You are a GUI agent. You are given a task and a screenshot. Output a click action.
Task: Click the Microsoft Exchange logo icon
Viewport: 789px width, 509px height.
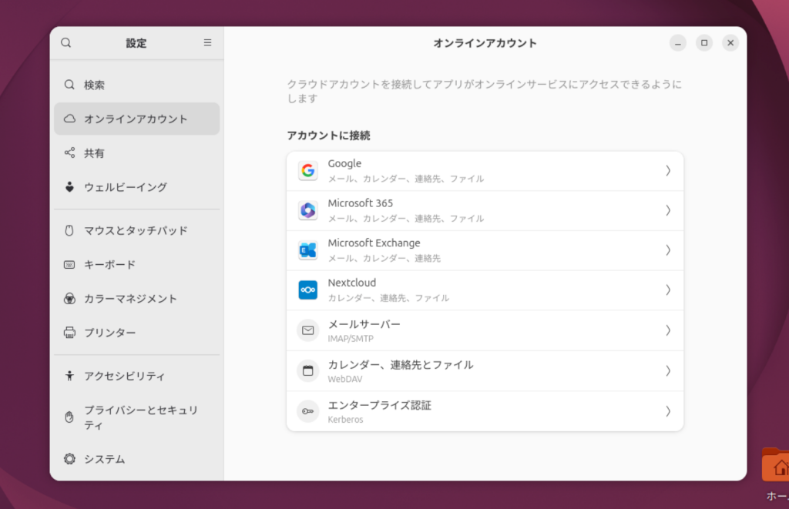[x=308, y=250]
